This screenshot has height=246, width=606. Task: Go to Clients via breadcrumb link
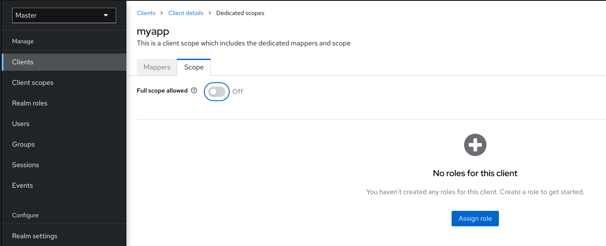tap(146, 13)
